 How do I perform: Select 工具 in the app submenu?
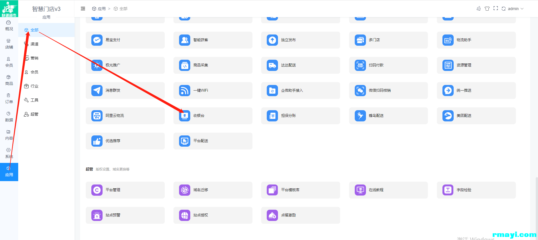47,100
